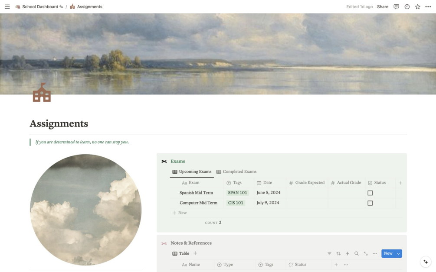Viewport: 436px width, 272px height.
Task: Search the Notes & References database
Action: [357, 253]
